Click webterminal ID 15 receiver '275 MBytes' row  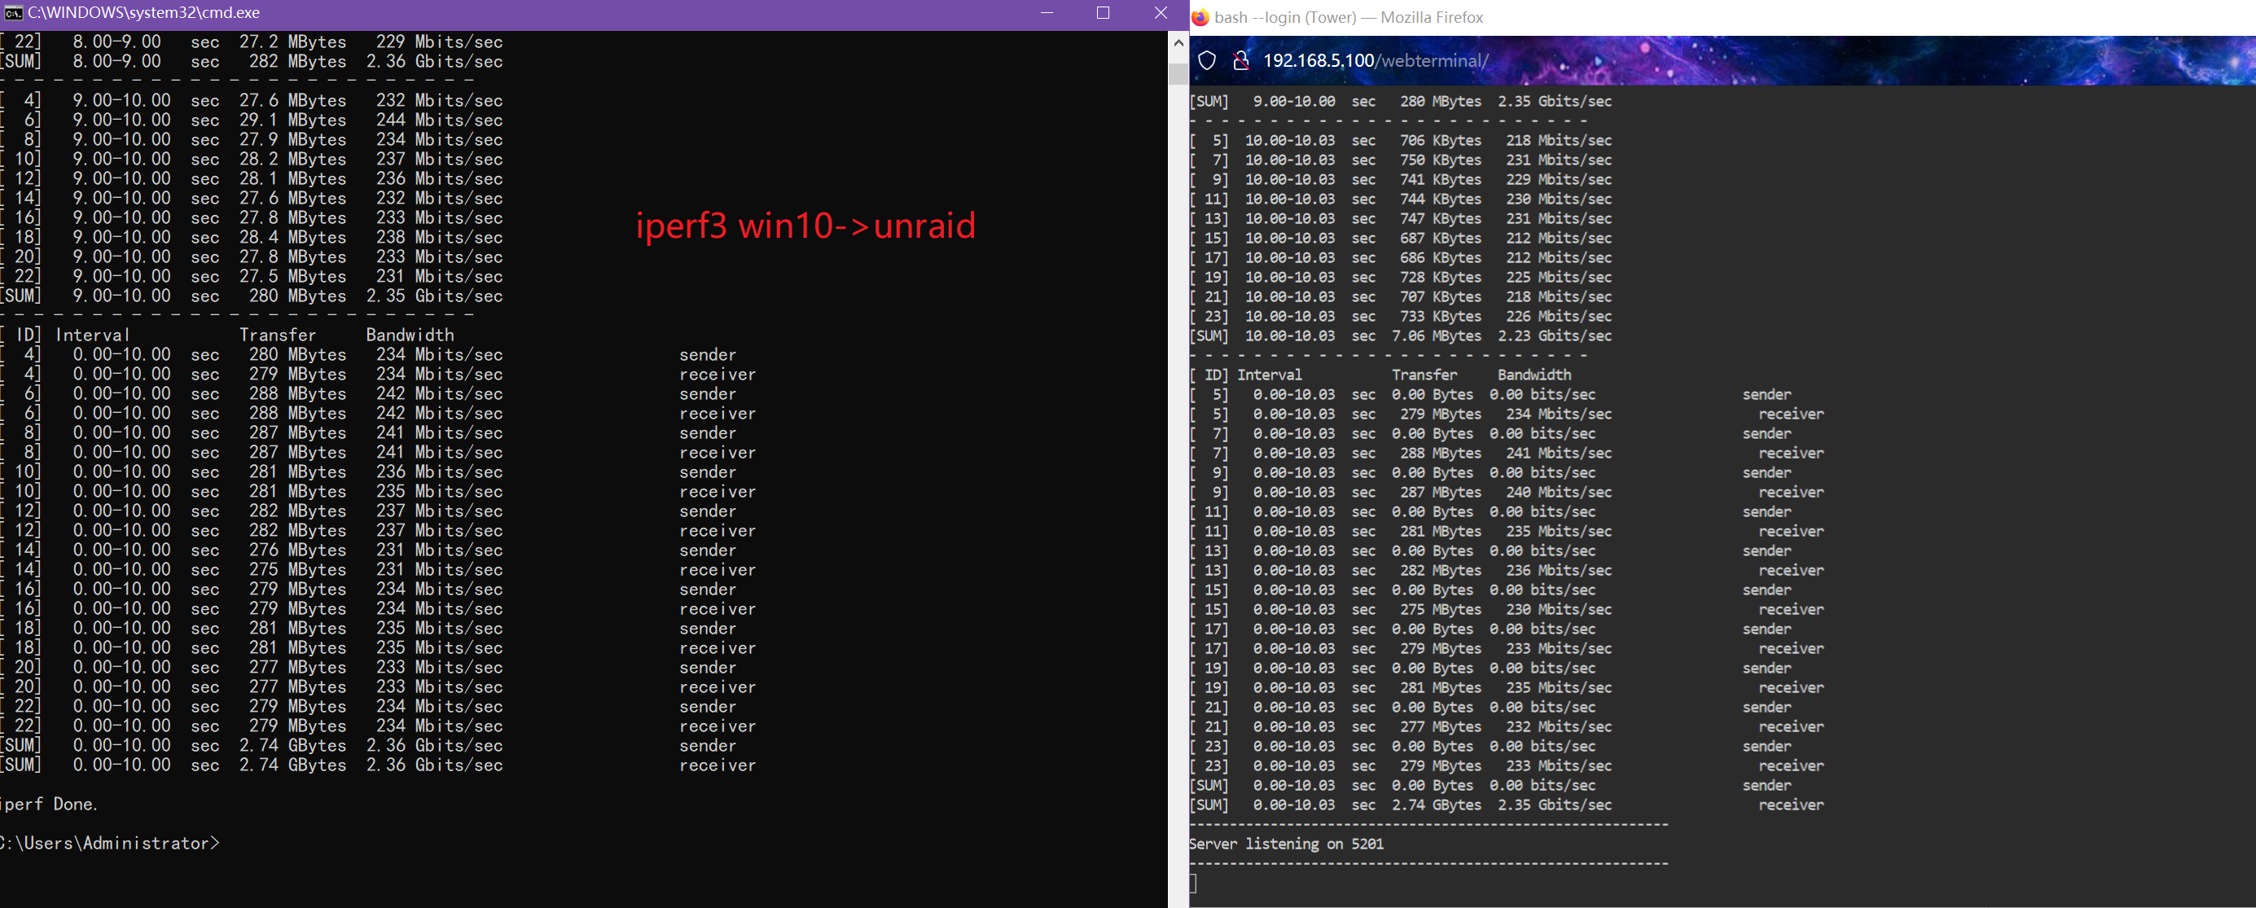click(1507, 609)
